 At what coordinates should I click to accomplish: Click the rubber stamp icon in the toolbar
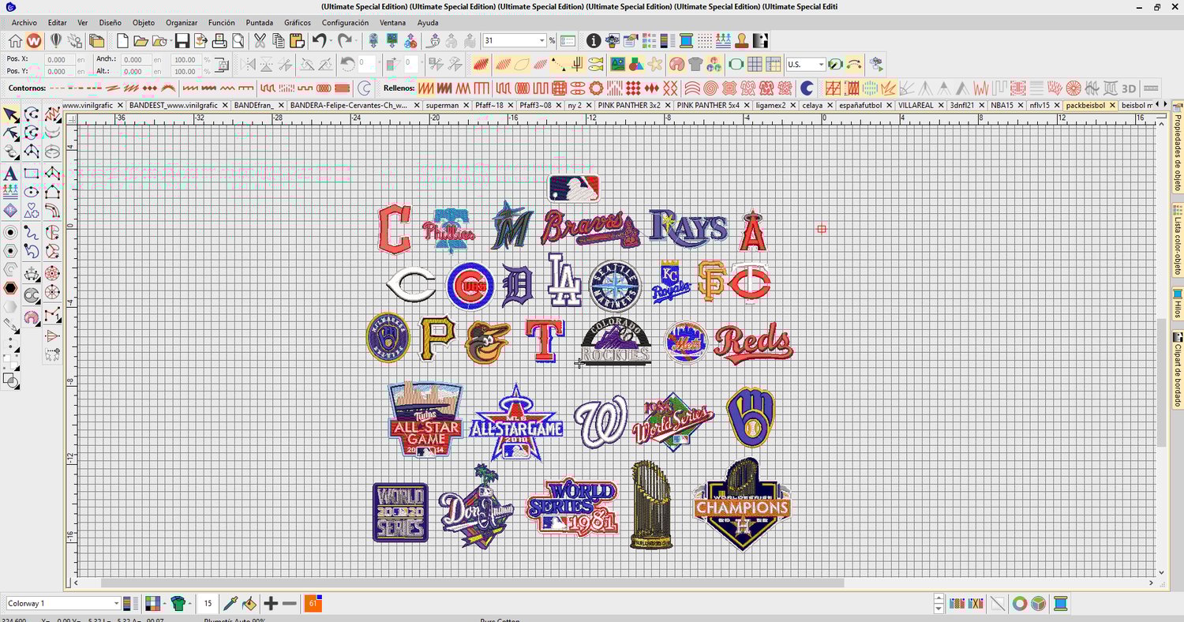[742, 40]
